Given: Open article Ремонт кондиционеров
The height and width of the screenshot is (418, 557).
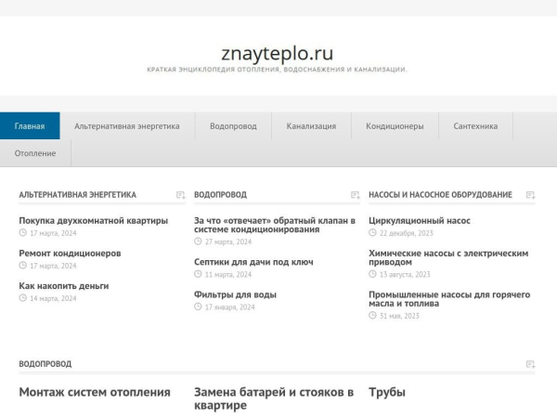Looking at the screenshot, I should pos(70,254).
